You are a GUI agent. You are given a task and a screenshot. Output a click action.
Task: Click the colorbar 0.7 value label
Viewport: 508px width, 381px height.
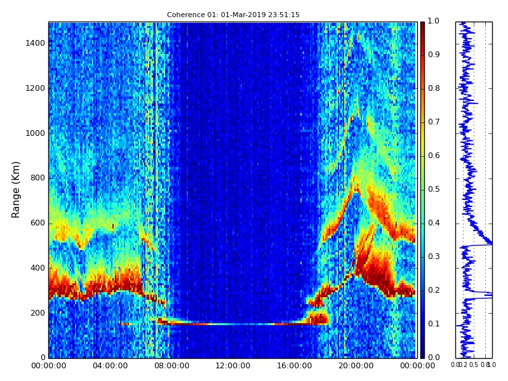pyautogui.click(x=434, y=122)
